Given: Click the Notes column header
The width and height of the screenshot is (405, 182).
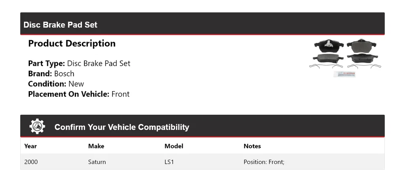Looking at the screenshot, I should pyautogui.click(x=252, y=146).
